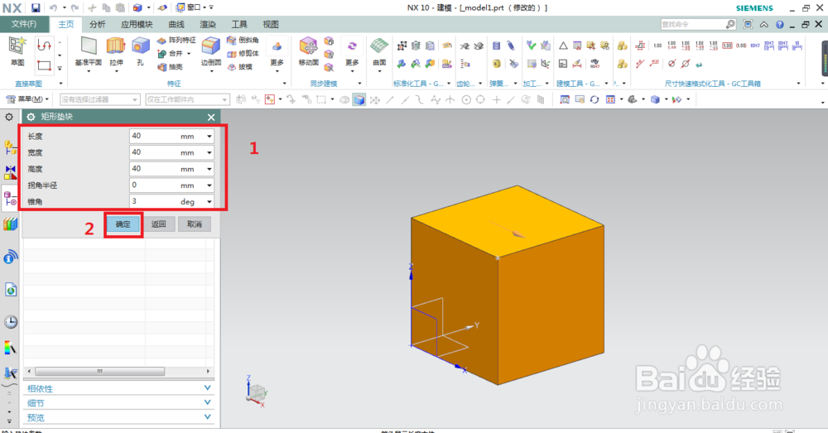Viewport: 828px width, 433px height.
Task: Click the Cancel (取消) button
Action: [x=195, y=224]
